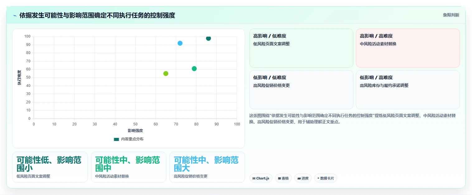Image resolution: width=472 pixels, height=195 pixels.
Task: Open the 低影响 / 高难度 quadrant card
Action: (x=408, y=90)
